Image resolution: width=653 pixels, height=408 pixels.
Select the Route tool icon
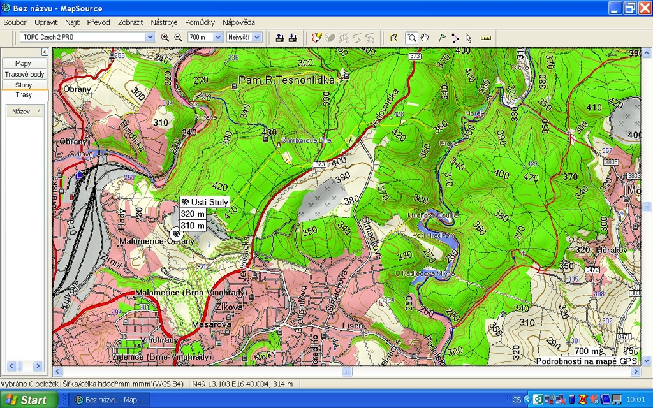[x=455, y=38]
